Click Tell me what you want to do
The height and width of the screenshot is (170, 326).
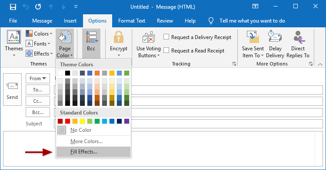252,21
